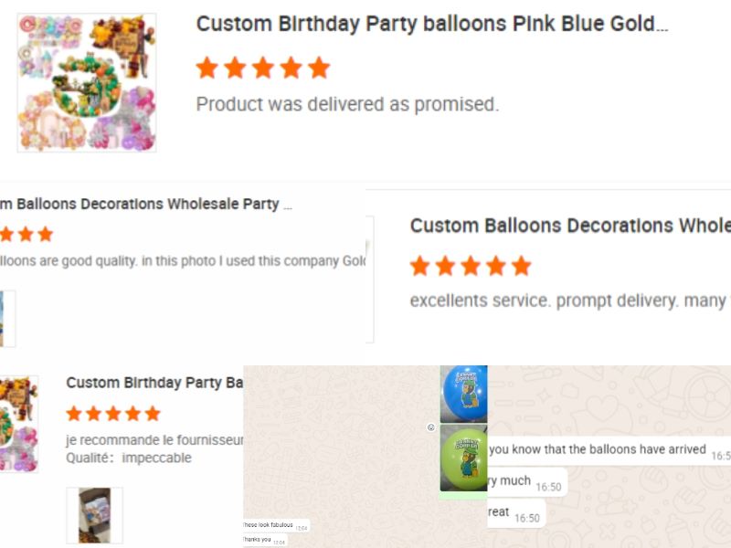
Task: Click the fifth star of the top review
Action: tap(318, 68)
